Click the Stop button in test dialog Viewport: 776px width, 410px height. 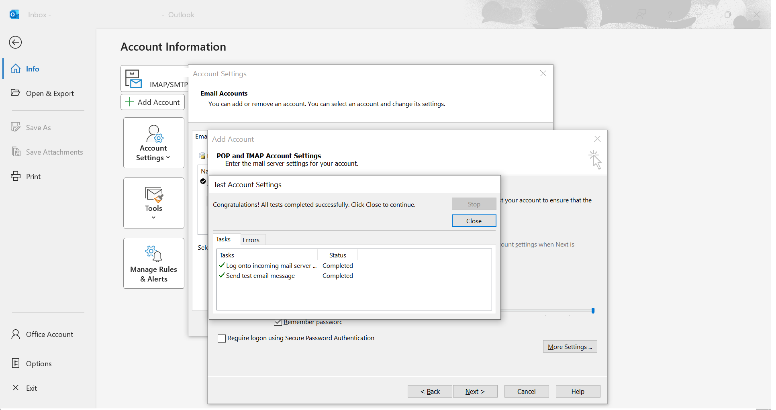pyautogui.click(x=474, y=204)
